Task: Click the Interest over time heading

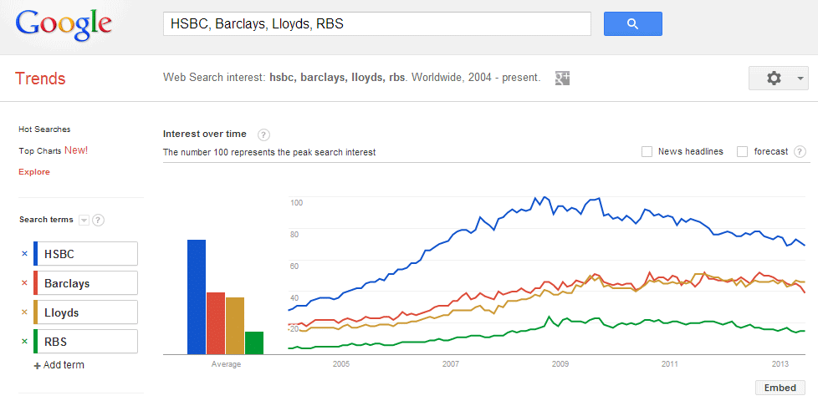Action: [204, 134]
